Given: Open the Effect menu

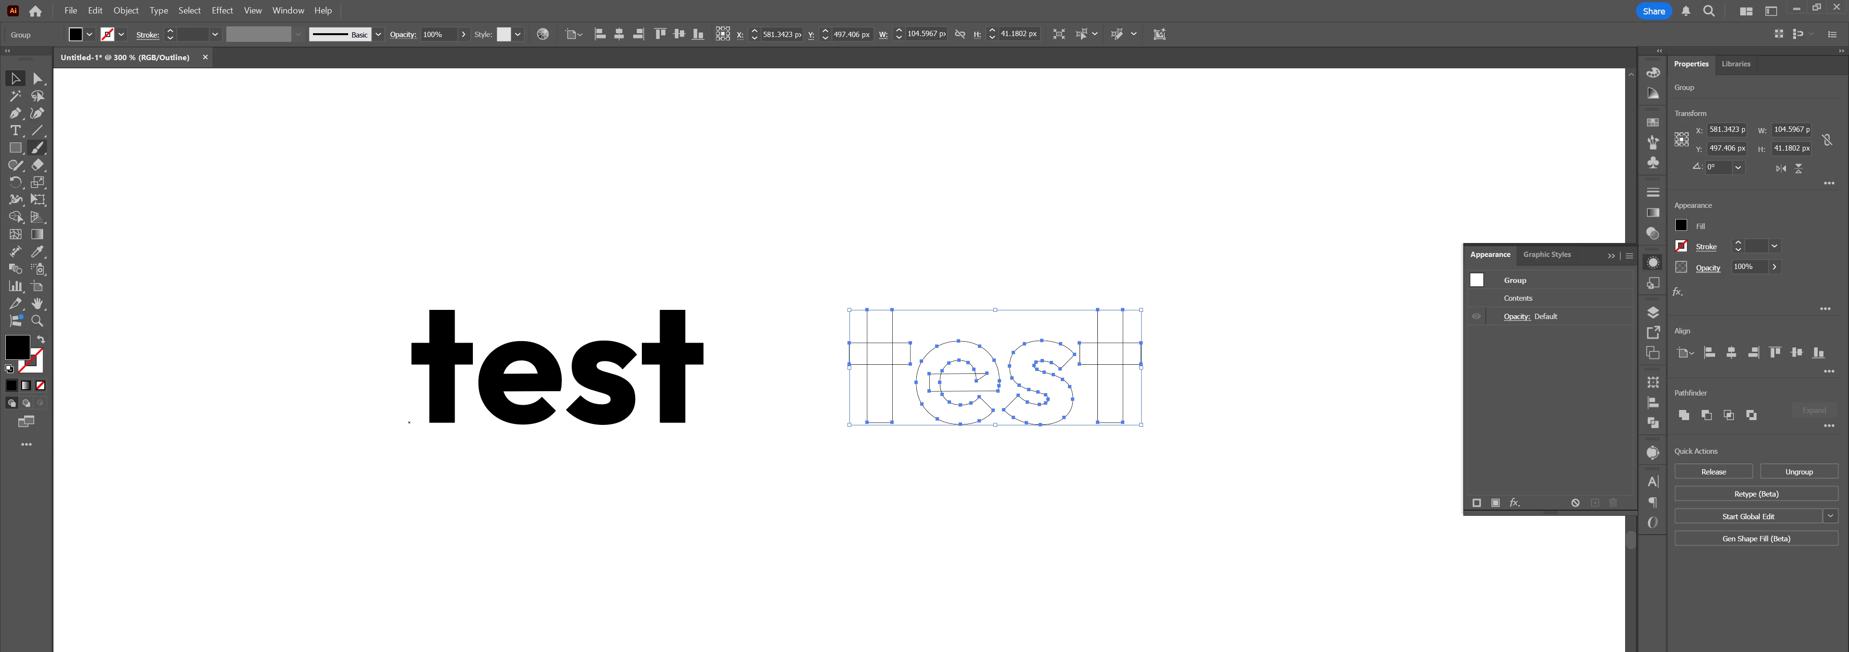Looking at the screenshot, I should [222, 11].
